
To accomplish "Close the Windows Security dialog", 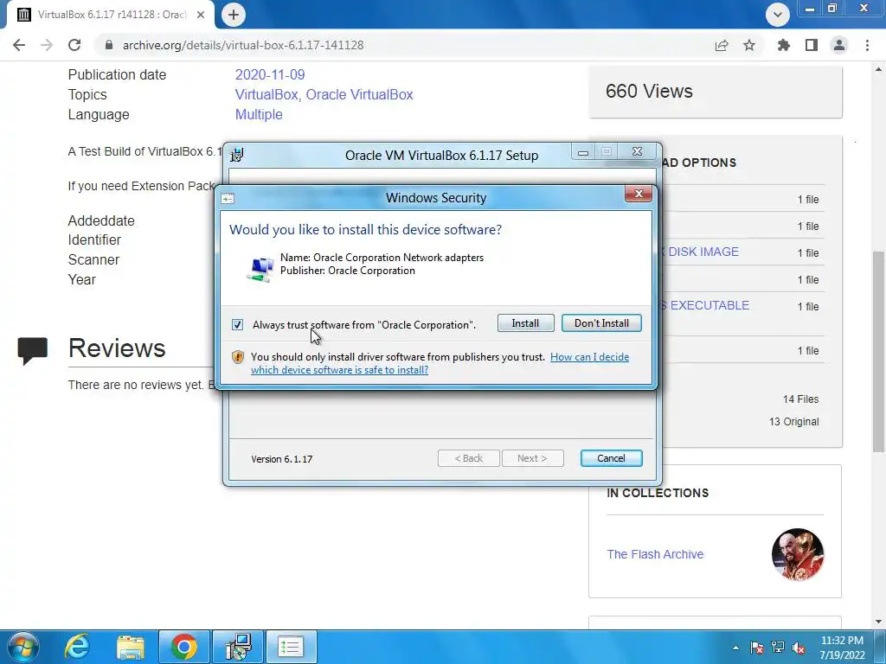I will click(x=639, y=194).
